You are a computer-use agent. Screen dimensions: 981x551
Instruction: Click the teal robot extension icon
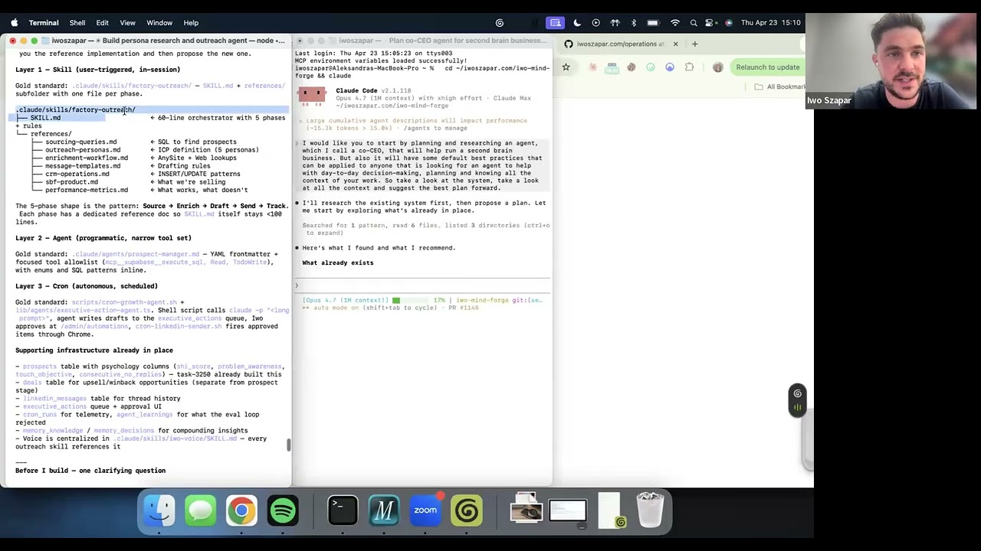612,67
